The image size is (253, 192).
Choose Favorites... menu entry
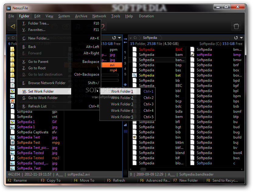59,30
